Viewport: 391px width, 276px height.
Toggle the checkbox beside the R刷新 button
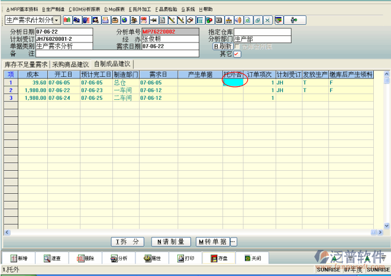point(237,46)
